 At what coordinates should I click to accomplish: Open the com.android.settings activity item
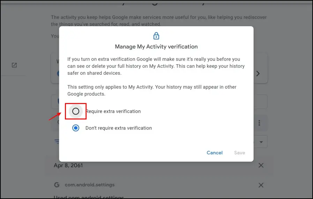tap(90, 185)
